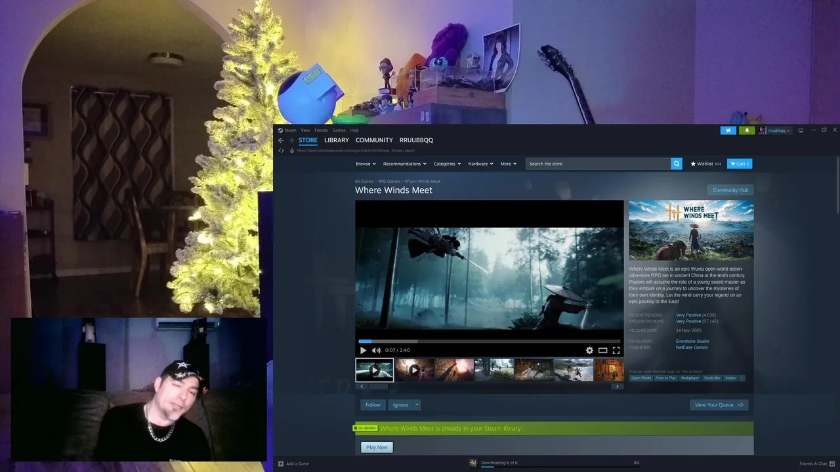Click in the Search the store field
This screenshot has height=472, width=840.
(598, 164)
